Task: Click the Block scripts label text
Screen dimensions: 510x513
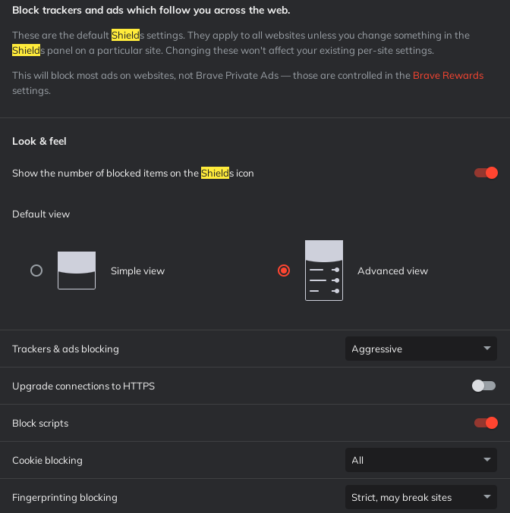Action: tap(40, 423)
